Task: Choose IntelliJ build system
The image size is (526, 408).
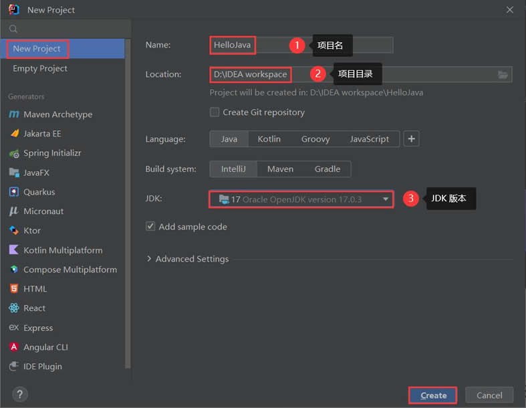Action: (x=233, y=169)
